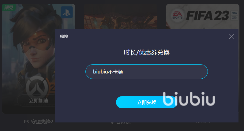
Task: Click the dimmed 立即加速 button
Action: tap(36, 100)
